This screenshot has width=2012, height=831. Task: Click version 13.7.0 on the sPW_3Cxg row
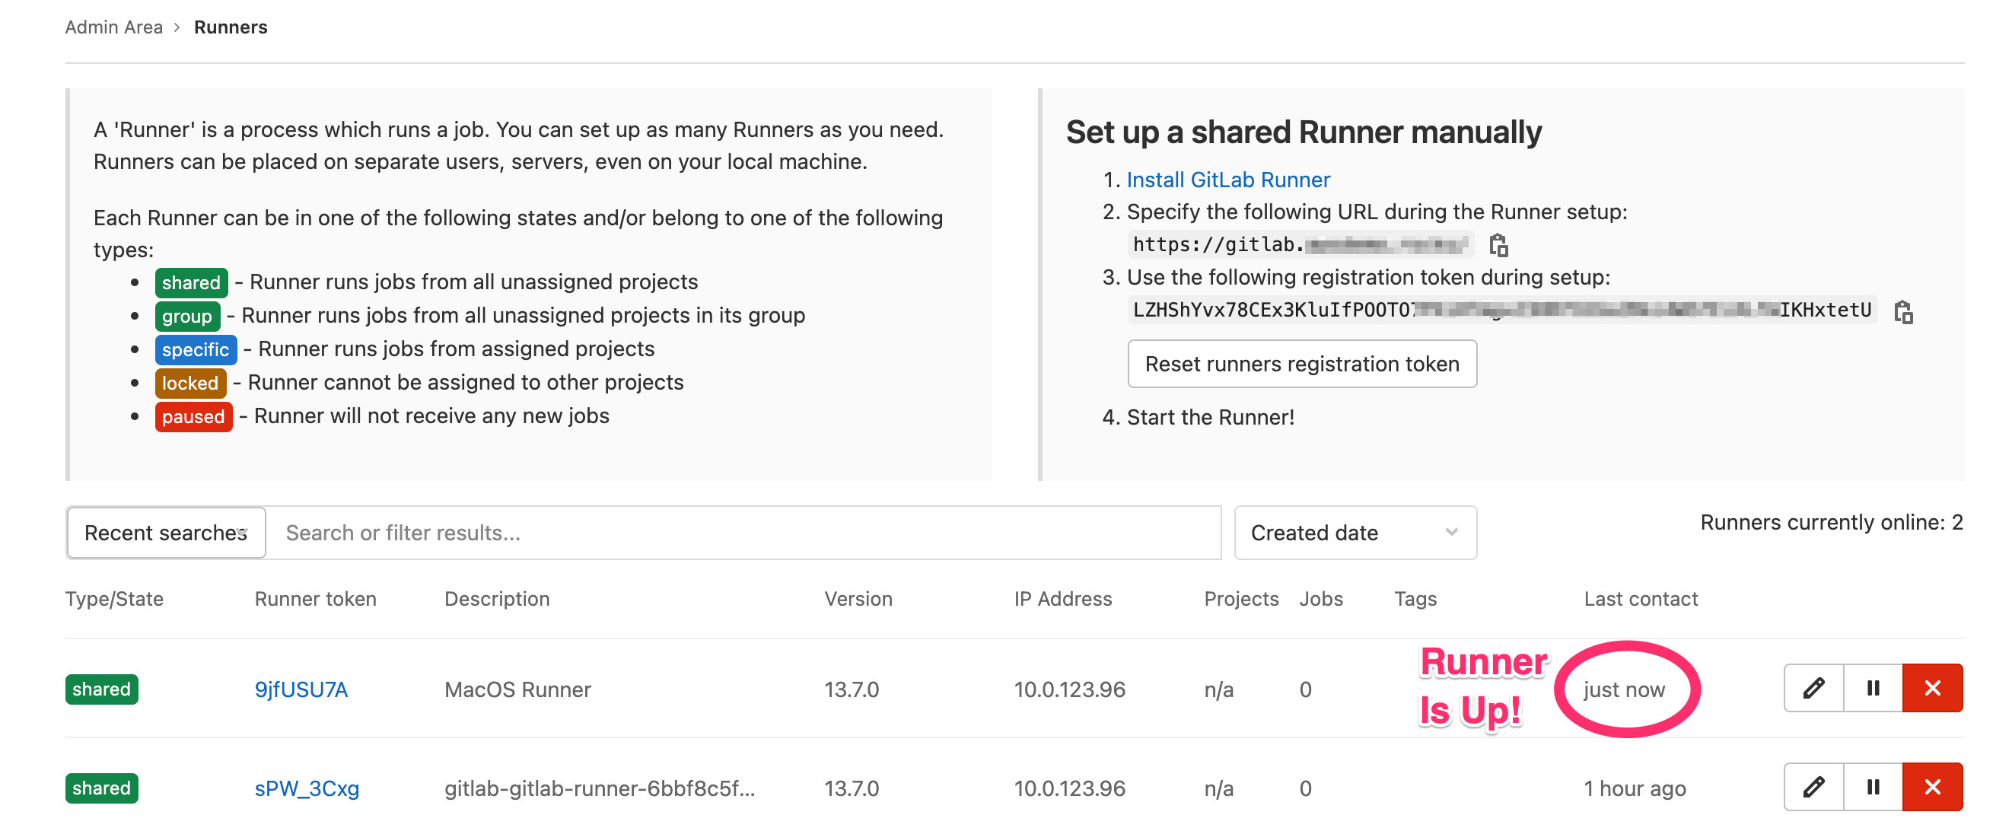(x=852, y=788)
